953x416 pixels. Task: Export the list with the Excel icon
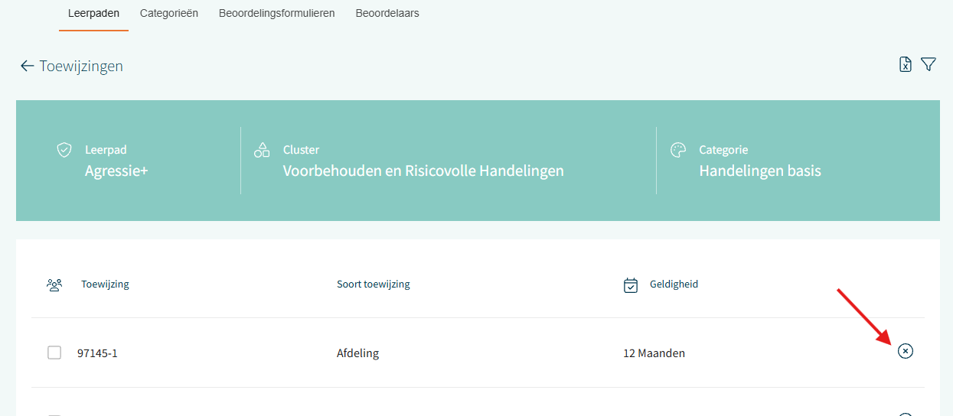pyautogui.click(x=906, y=65)
